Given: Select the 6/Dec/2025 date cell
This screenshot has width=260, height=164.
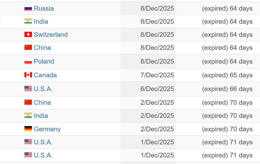Looking at the screenshot, I should click(157, 89).
